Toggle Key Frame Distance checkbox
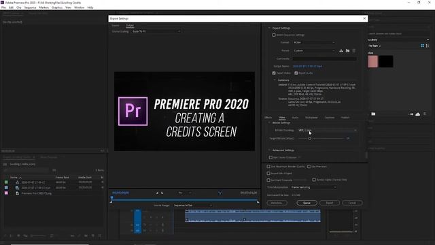Image resolution: width=435 pixels, height=245 pixels. pyautogui.click(x=271, y=157)
